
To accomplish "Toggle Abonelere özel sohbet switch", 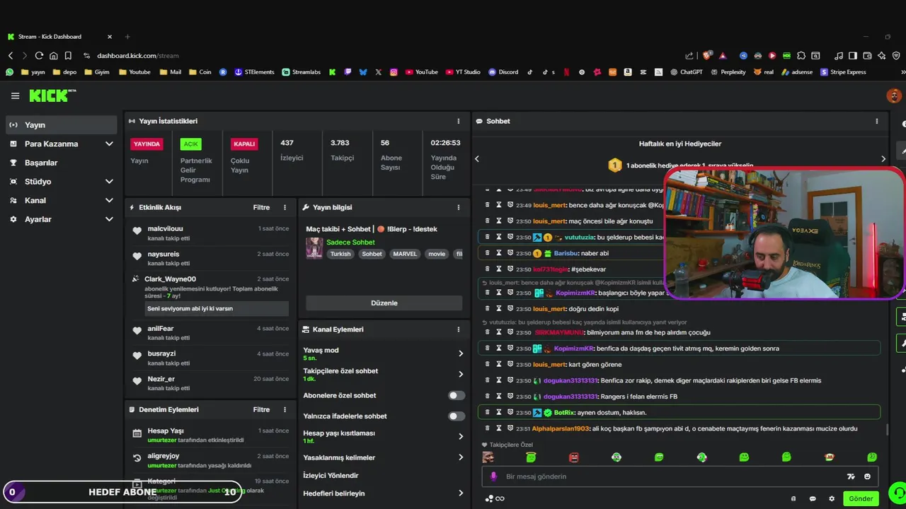I will 457,396.
